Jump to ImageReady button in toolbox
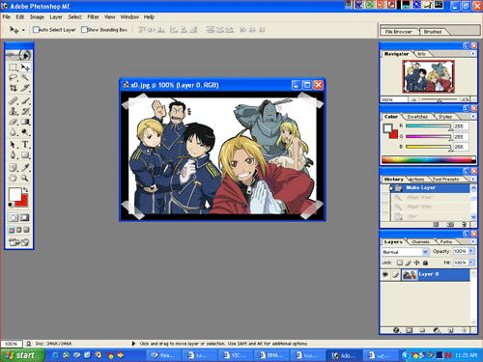The height and width of the screenshot is (362, 483). pos(19,242)
